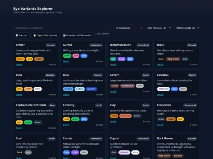Screen dimensions: 213x159
Task: Click the silver chip on Celestial card
Action: [x=183, y=89]
